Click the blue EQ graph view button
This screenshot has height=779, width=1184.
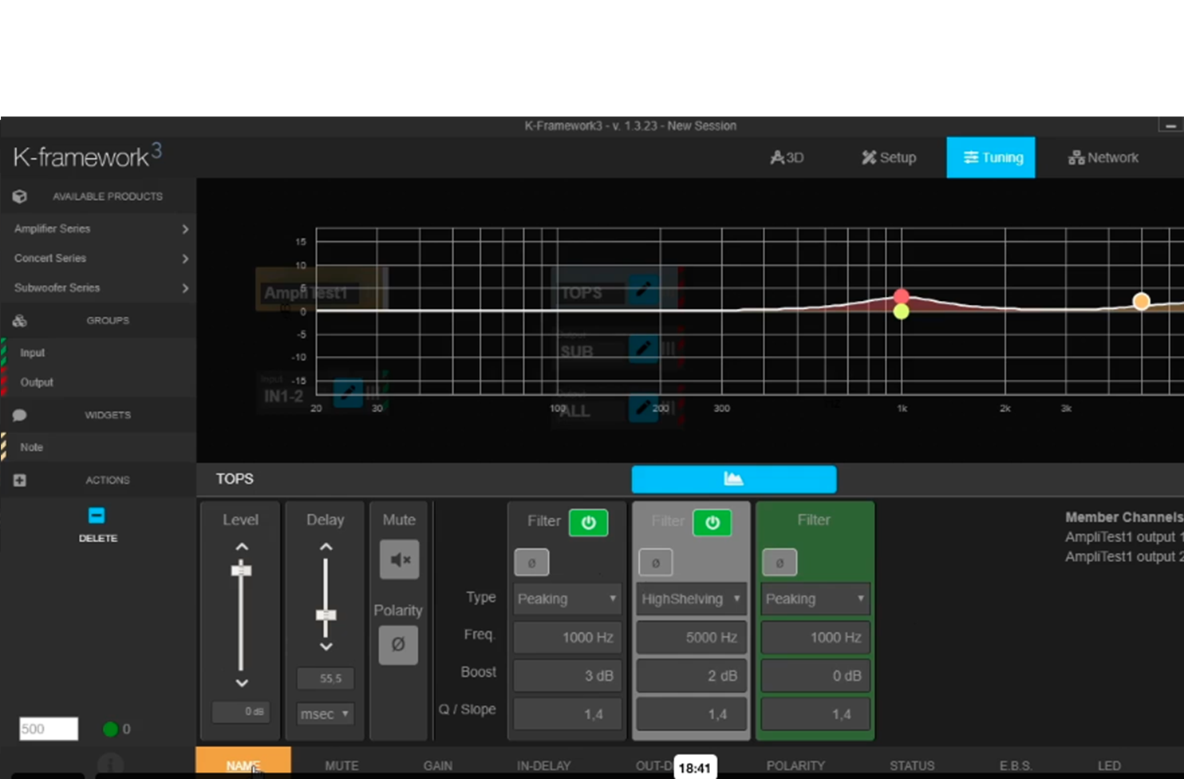coord(733,479)
